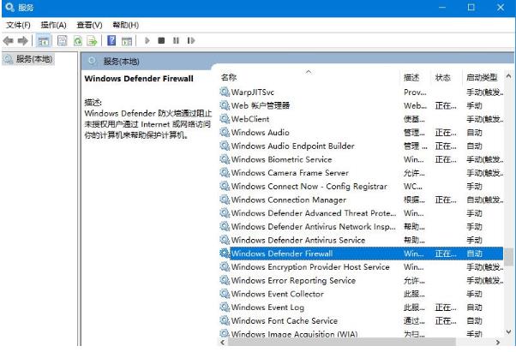Click the Export List toolbar icon
Screen dimensions: 516x352
[93, 41]
